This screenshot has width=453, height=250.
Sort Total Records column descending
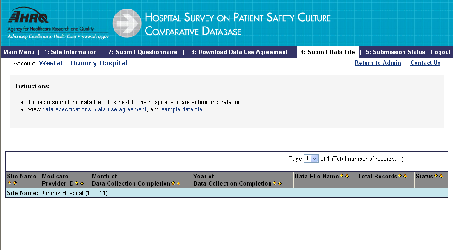click(x=405, y=176)
